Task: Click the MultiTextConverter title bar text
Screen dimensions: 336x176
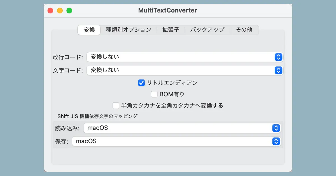Action: click(x=168, y=10)
